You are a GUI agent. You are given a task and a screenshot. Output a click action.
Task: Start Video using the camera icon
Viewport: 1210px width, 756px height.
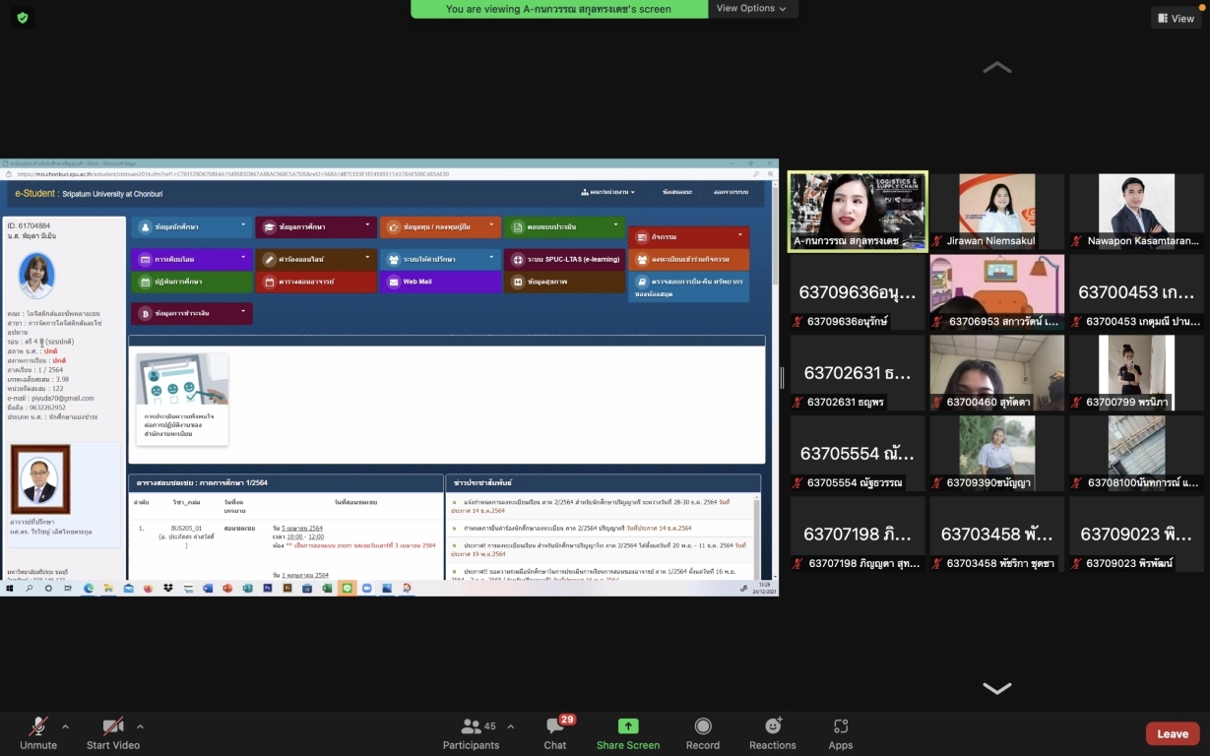coord(113,726)
